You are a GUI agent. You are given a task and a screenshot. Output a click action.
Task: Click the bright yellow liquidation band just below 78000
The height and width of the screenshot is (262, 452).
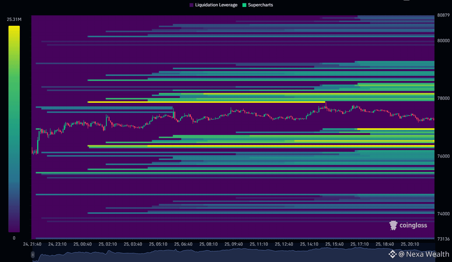(206, 102)
